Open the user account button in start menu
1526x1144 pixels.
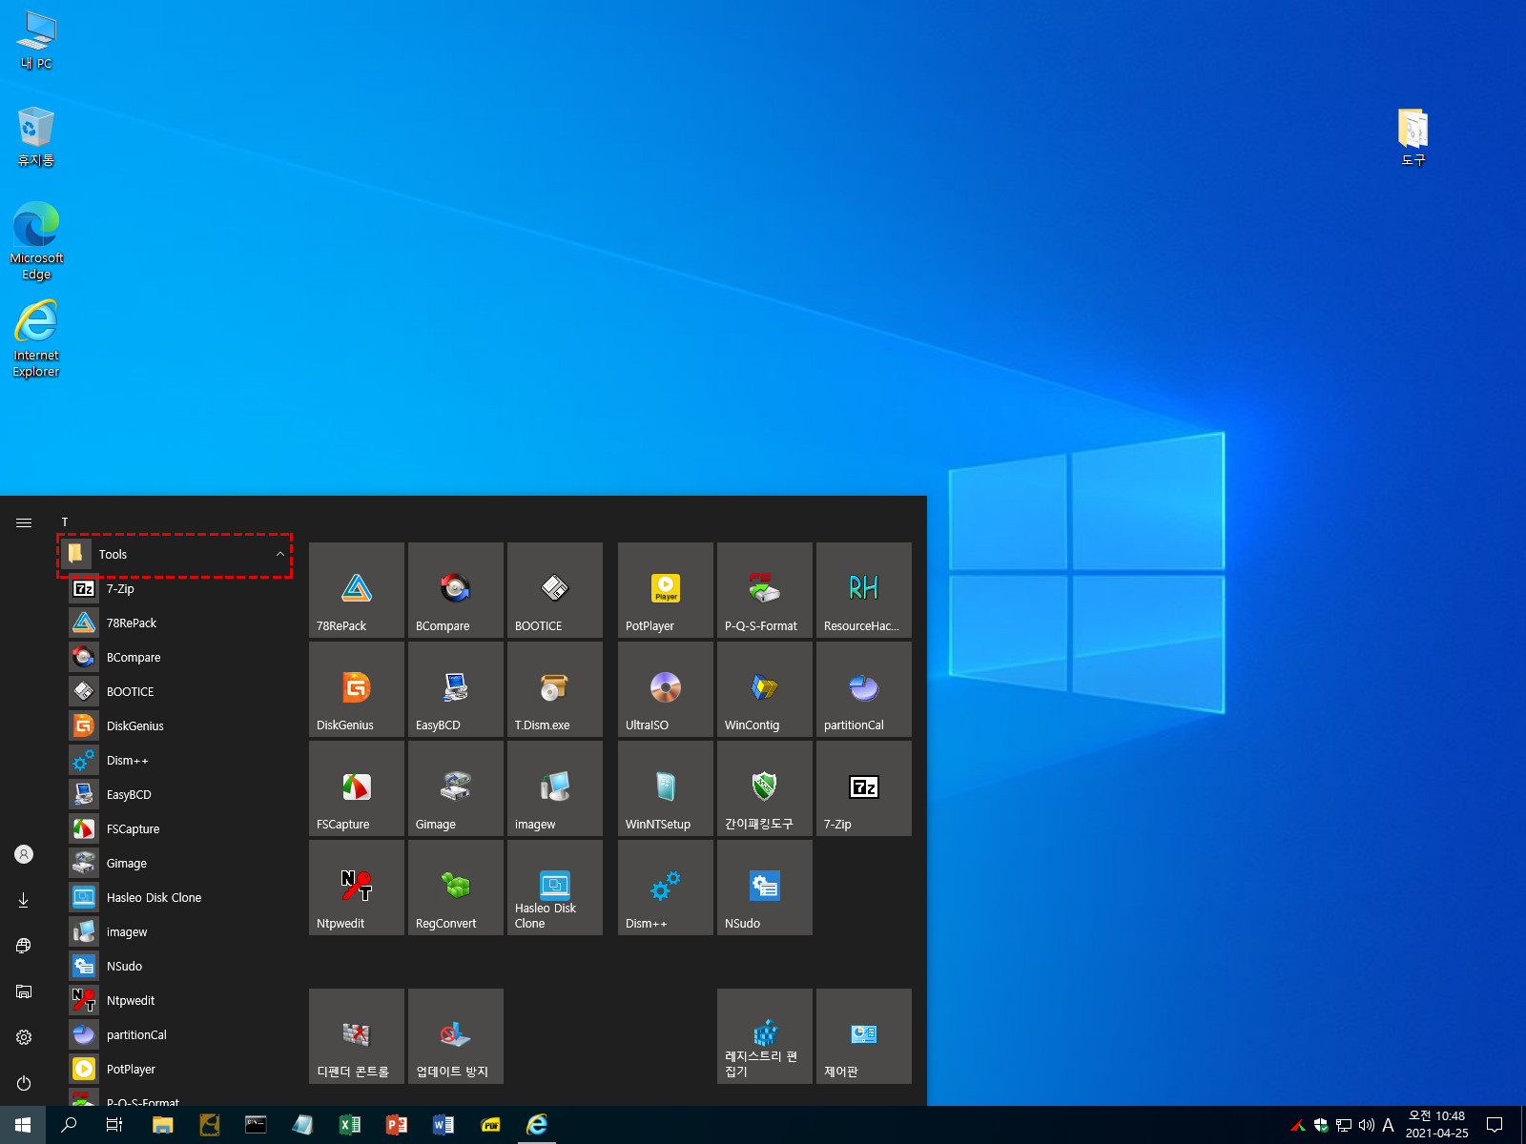tap(24, 854)
